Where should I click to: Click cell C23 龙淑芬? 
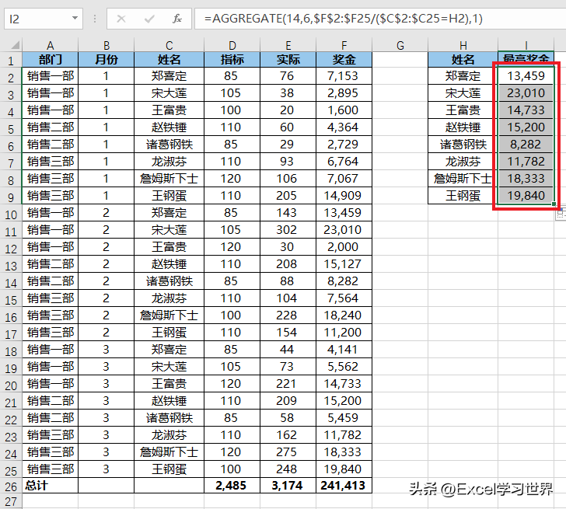point(169,435)
